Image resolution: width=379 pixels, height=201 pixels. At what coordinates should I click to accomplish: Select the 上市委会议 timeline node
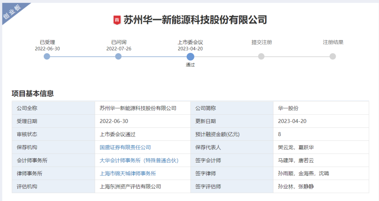(190, 56)
